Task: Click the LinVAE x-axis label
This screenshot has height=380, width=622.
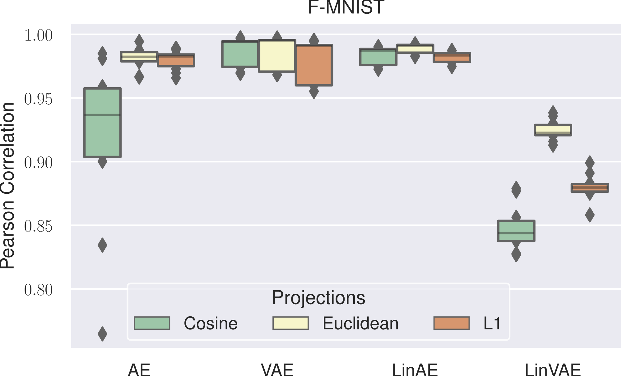Action: point(553,370)
